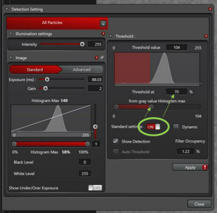The height and width of the screenshot is (213, 217).
Task: Switch to the Advanced image tab
Action: (82, 70)
